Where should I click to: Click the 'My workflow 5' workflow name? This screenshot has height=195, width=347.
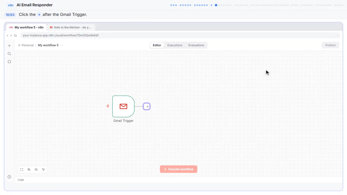tap(48, 45)
